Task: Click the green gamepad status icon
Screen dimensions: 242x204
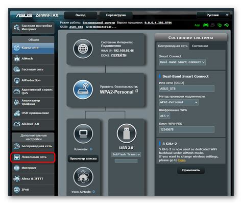Action: pos(206,25)
